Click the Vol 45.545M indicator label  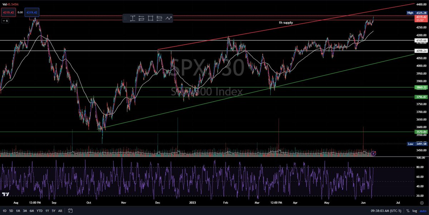(x=10, y=4)
